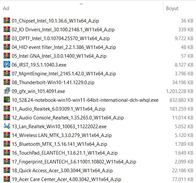Select file 02_IO Drivers_Intel_30.100.2148.1_W11x64_A.zip
The width and height of the screenshot is (196, 183).
point(63,30)
